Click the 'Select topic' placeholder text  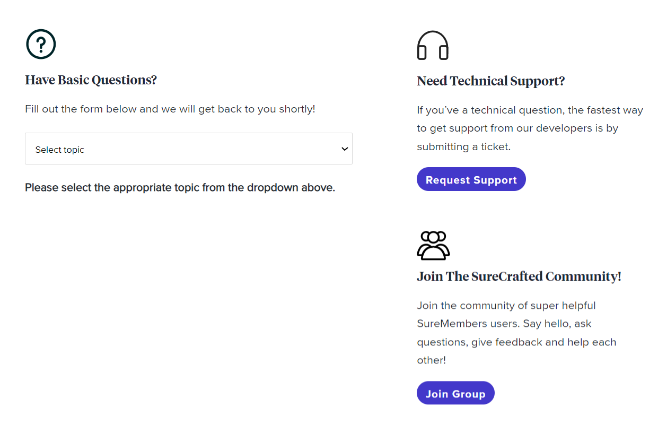coord(60,150)
